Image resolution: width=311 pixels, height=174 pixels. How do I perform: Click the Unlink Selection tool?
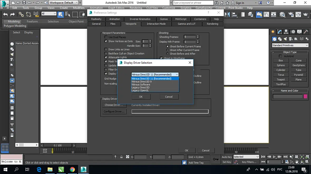point(28,14)
